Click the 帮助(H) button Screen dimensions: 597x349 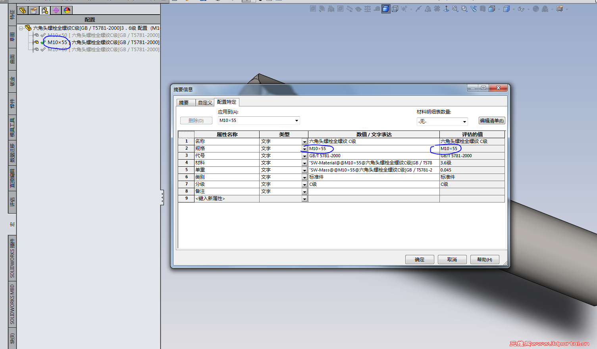click(485, 259)
